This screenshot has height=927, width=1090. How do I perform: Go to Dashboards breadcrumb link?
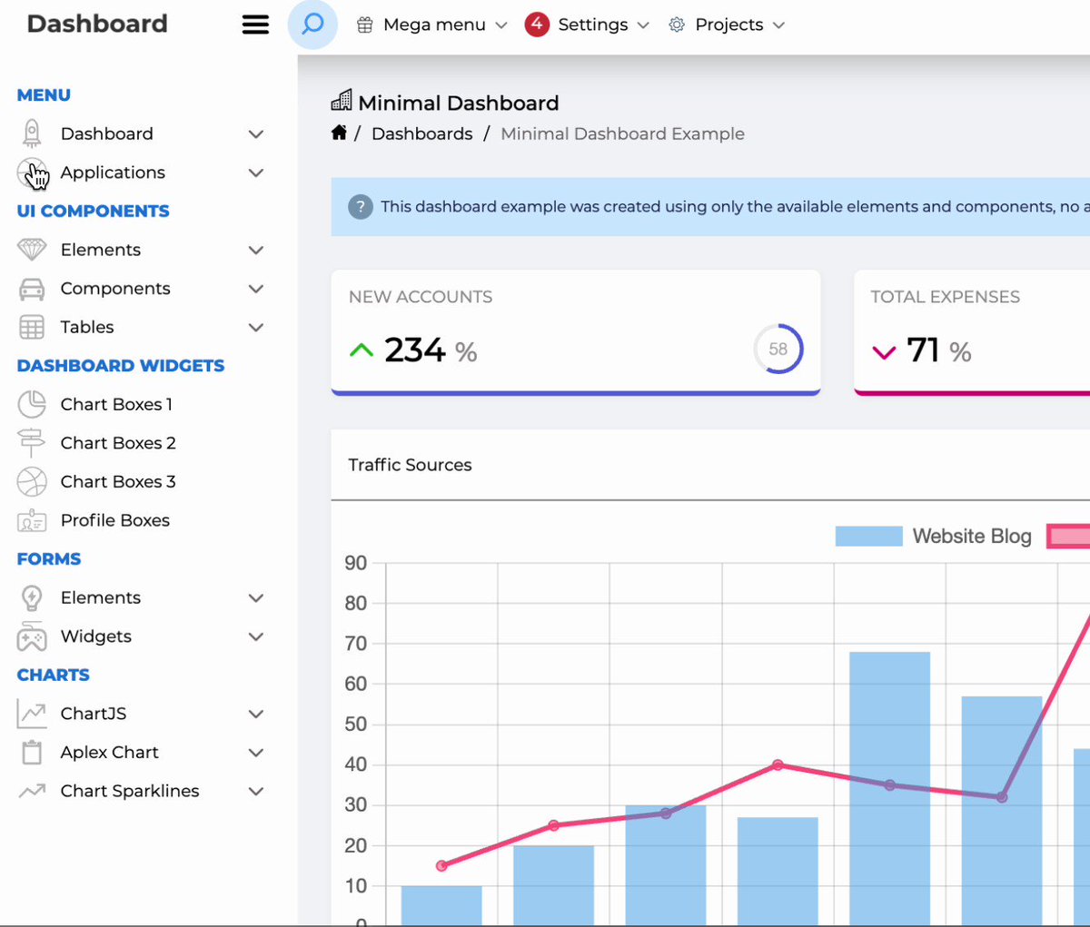422,133
